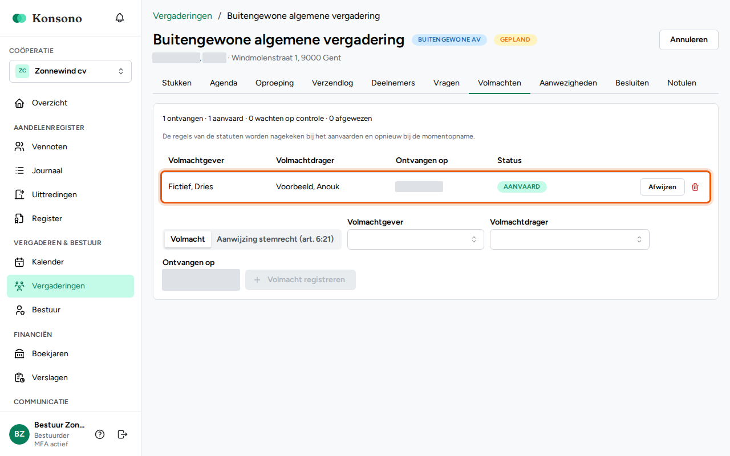Viewport: 730px width, 456px height.
Task: Click the BUITENGEWONE AV badge
Action: point(449,40)
